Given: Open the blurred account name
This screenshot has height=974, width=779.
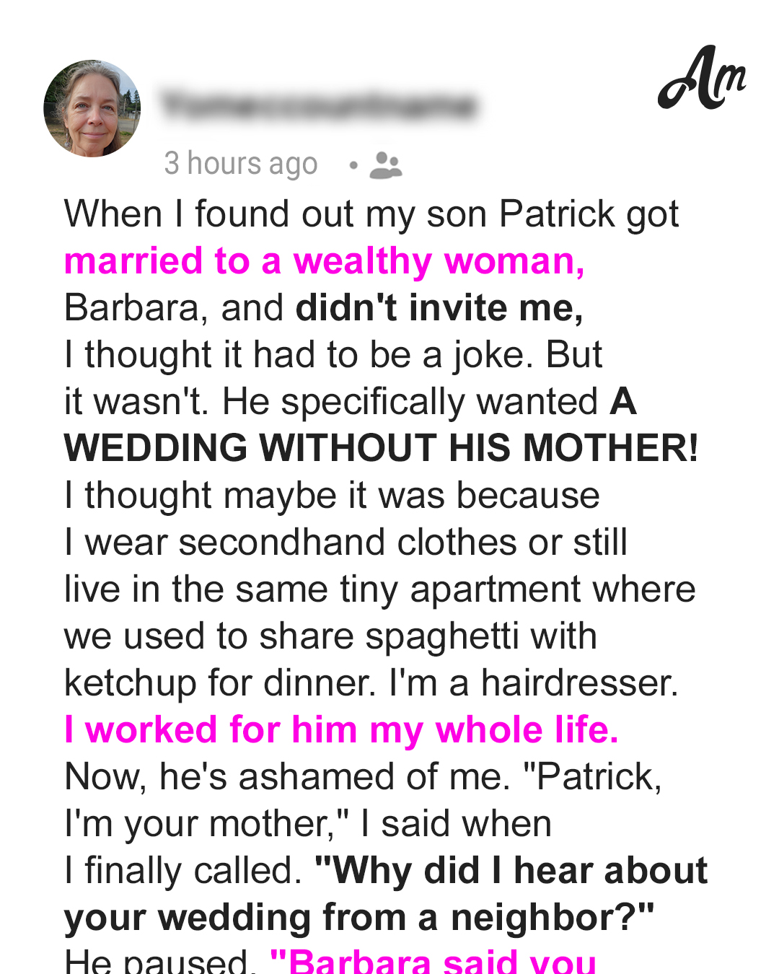Looking at the screenshot, I should 319,105.
